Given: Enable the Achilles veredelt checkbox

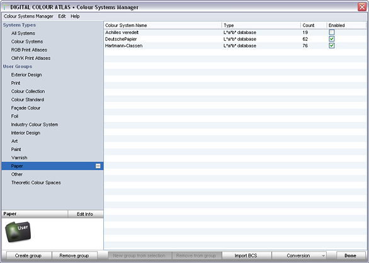Looking at the screenshot, I should point(332,32).
